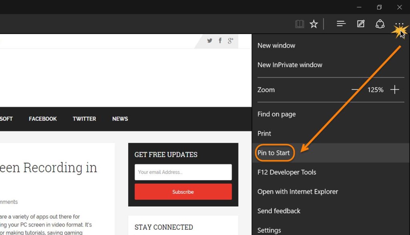Screen dimensions: 410x235
Task: Open the NEWS navigation link
Action: (x=120, y=119)
